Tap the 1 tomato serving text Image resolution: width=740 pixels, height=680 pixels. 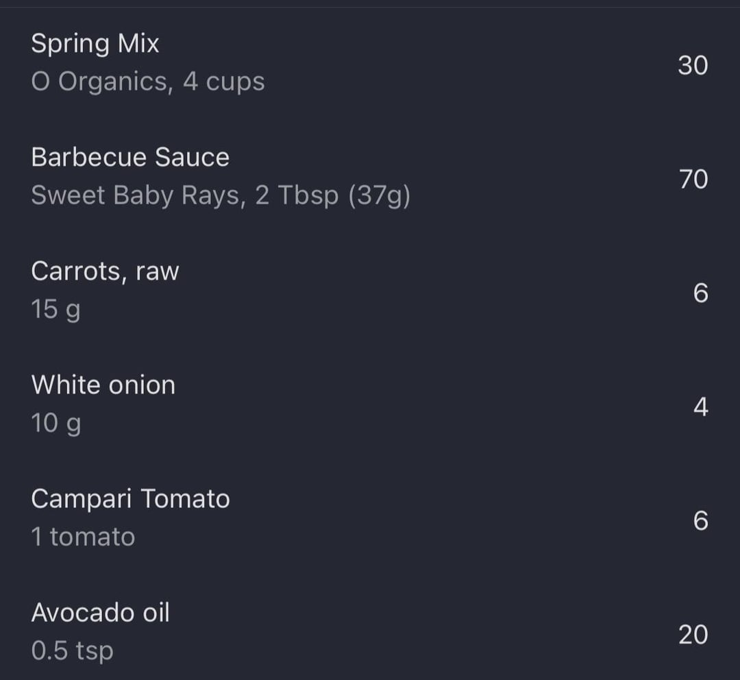[x=83, y=537]
